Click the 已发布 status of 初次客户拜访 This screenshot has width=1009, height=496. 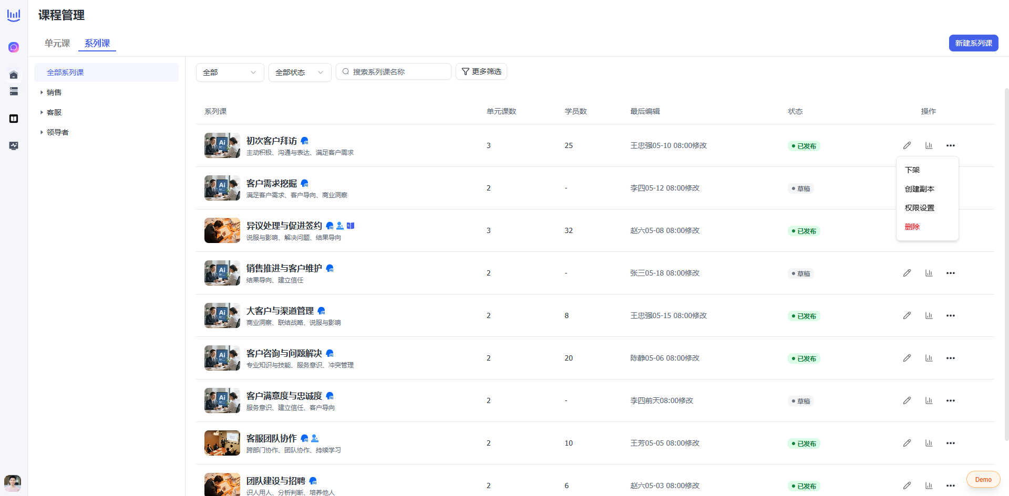(x=804, y=146)
